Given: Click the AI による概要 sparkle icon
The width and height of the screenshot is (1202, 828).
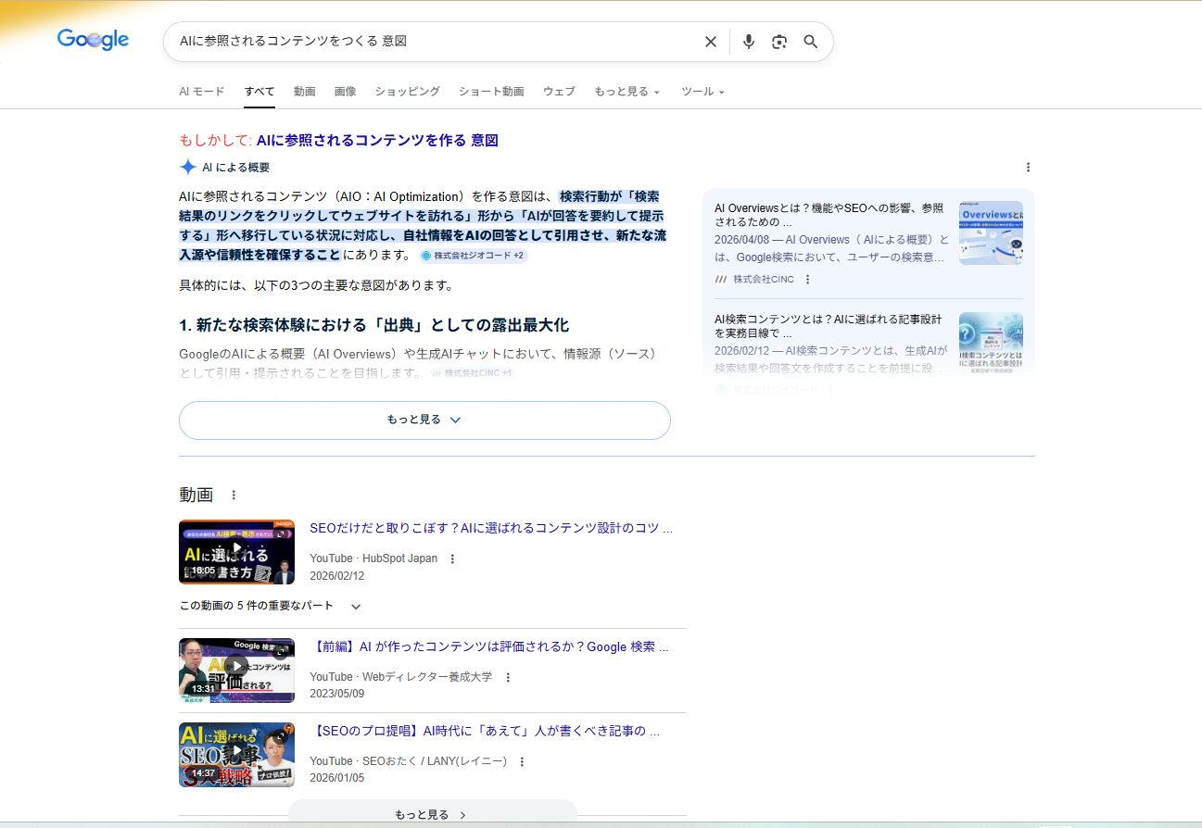Looking at the screenshot, I should tap(184, 167).
